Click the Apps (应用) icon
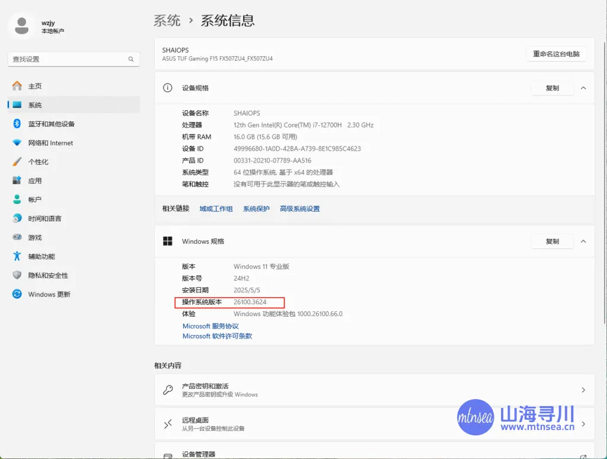This screenshot has height=459, width=607. 17,180
